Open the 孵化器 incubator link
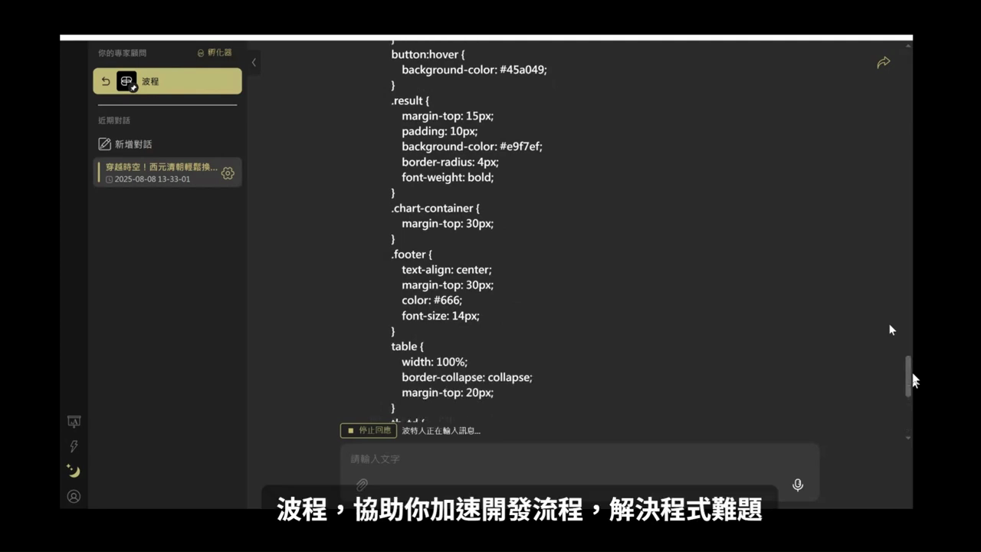 click(215, 53)
